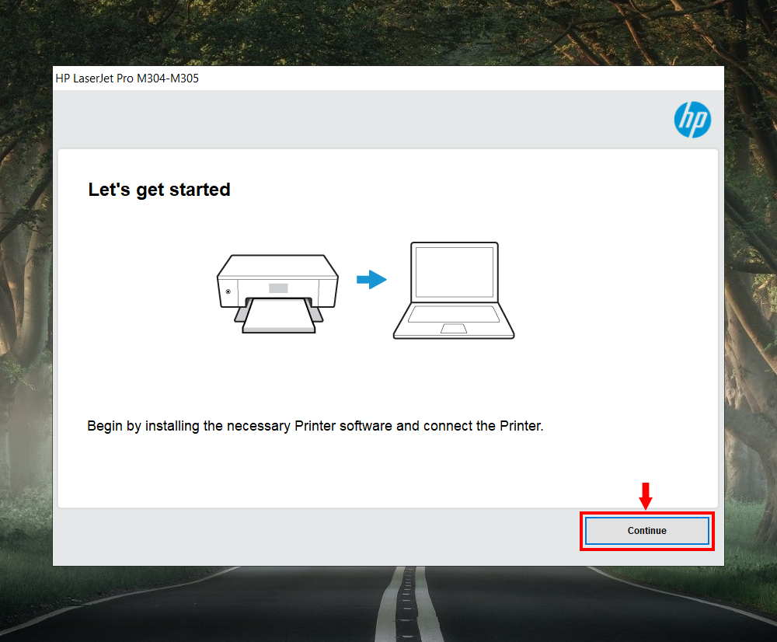Click the "HP LaserJet Pro M304-M305" window title

pos(127,79)
